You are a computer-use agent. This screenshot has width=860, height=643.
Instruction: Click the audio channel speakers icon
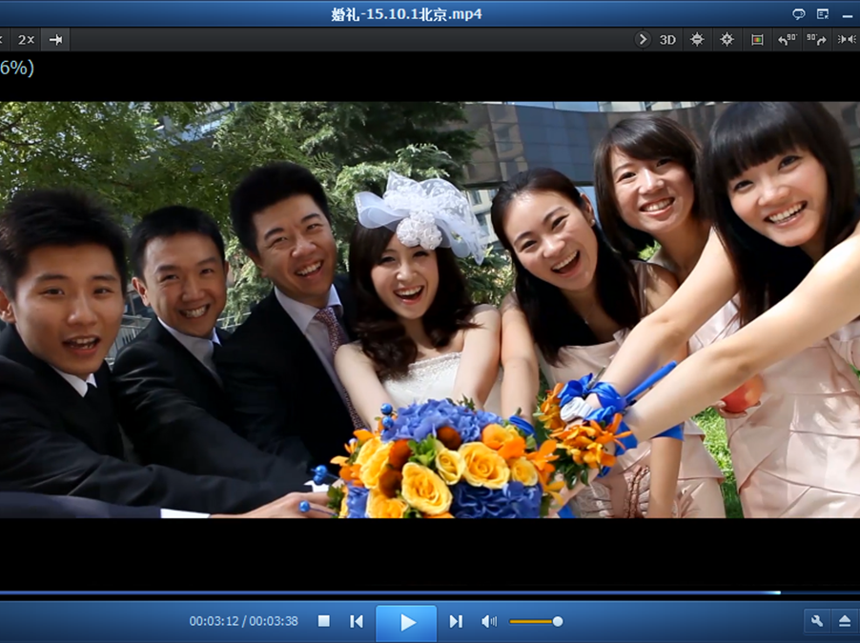click(847, 39)
